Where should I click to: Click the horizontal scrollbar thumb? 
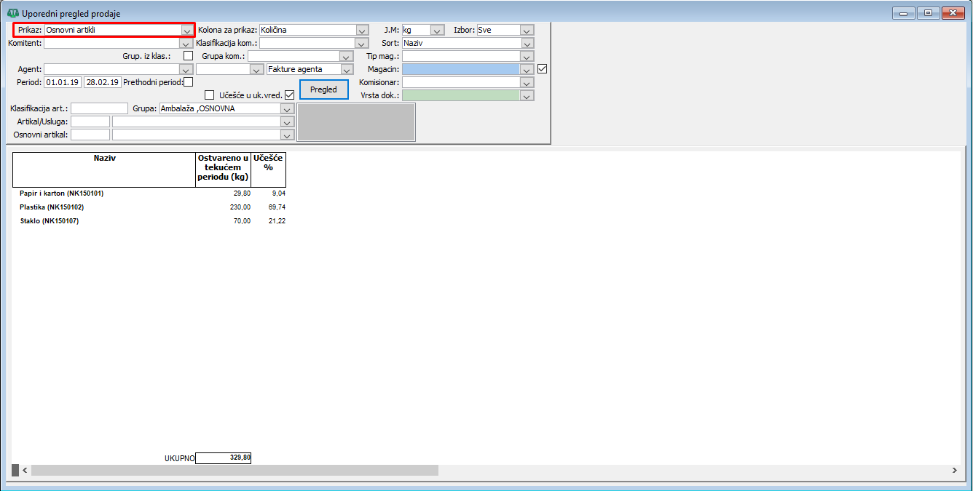pyautogui.click(x=235, y=471)
